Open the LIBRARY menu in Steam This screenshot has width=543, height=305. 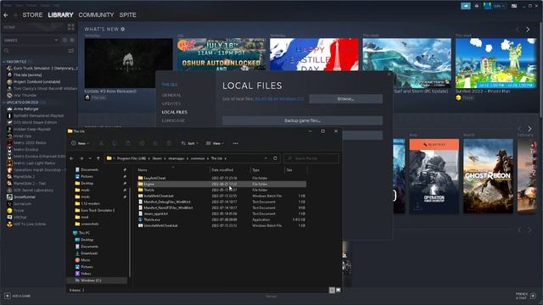pyautogui.click(x=60, y=15)
